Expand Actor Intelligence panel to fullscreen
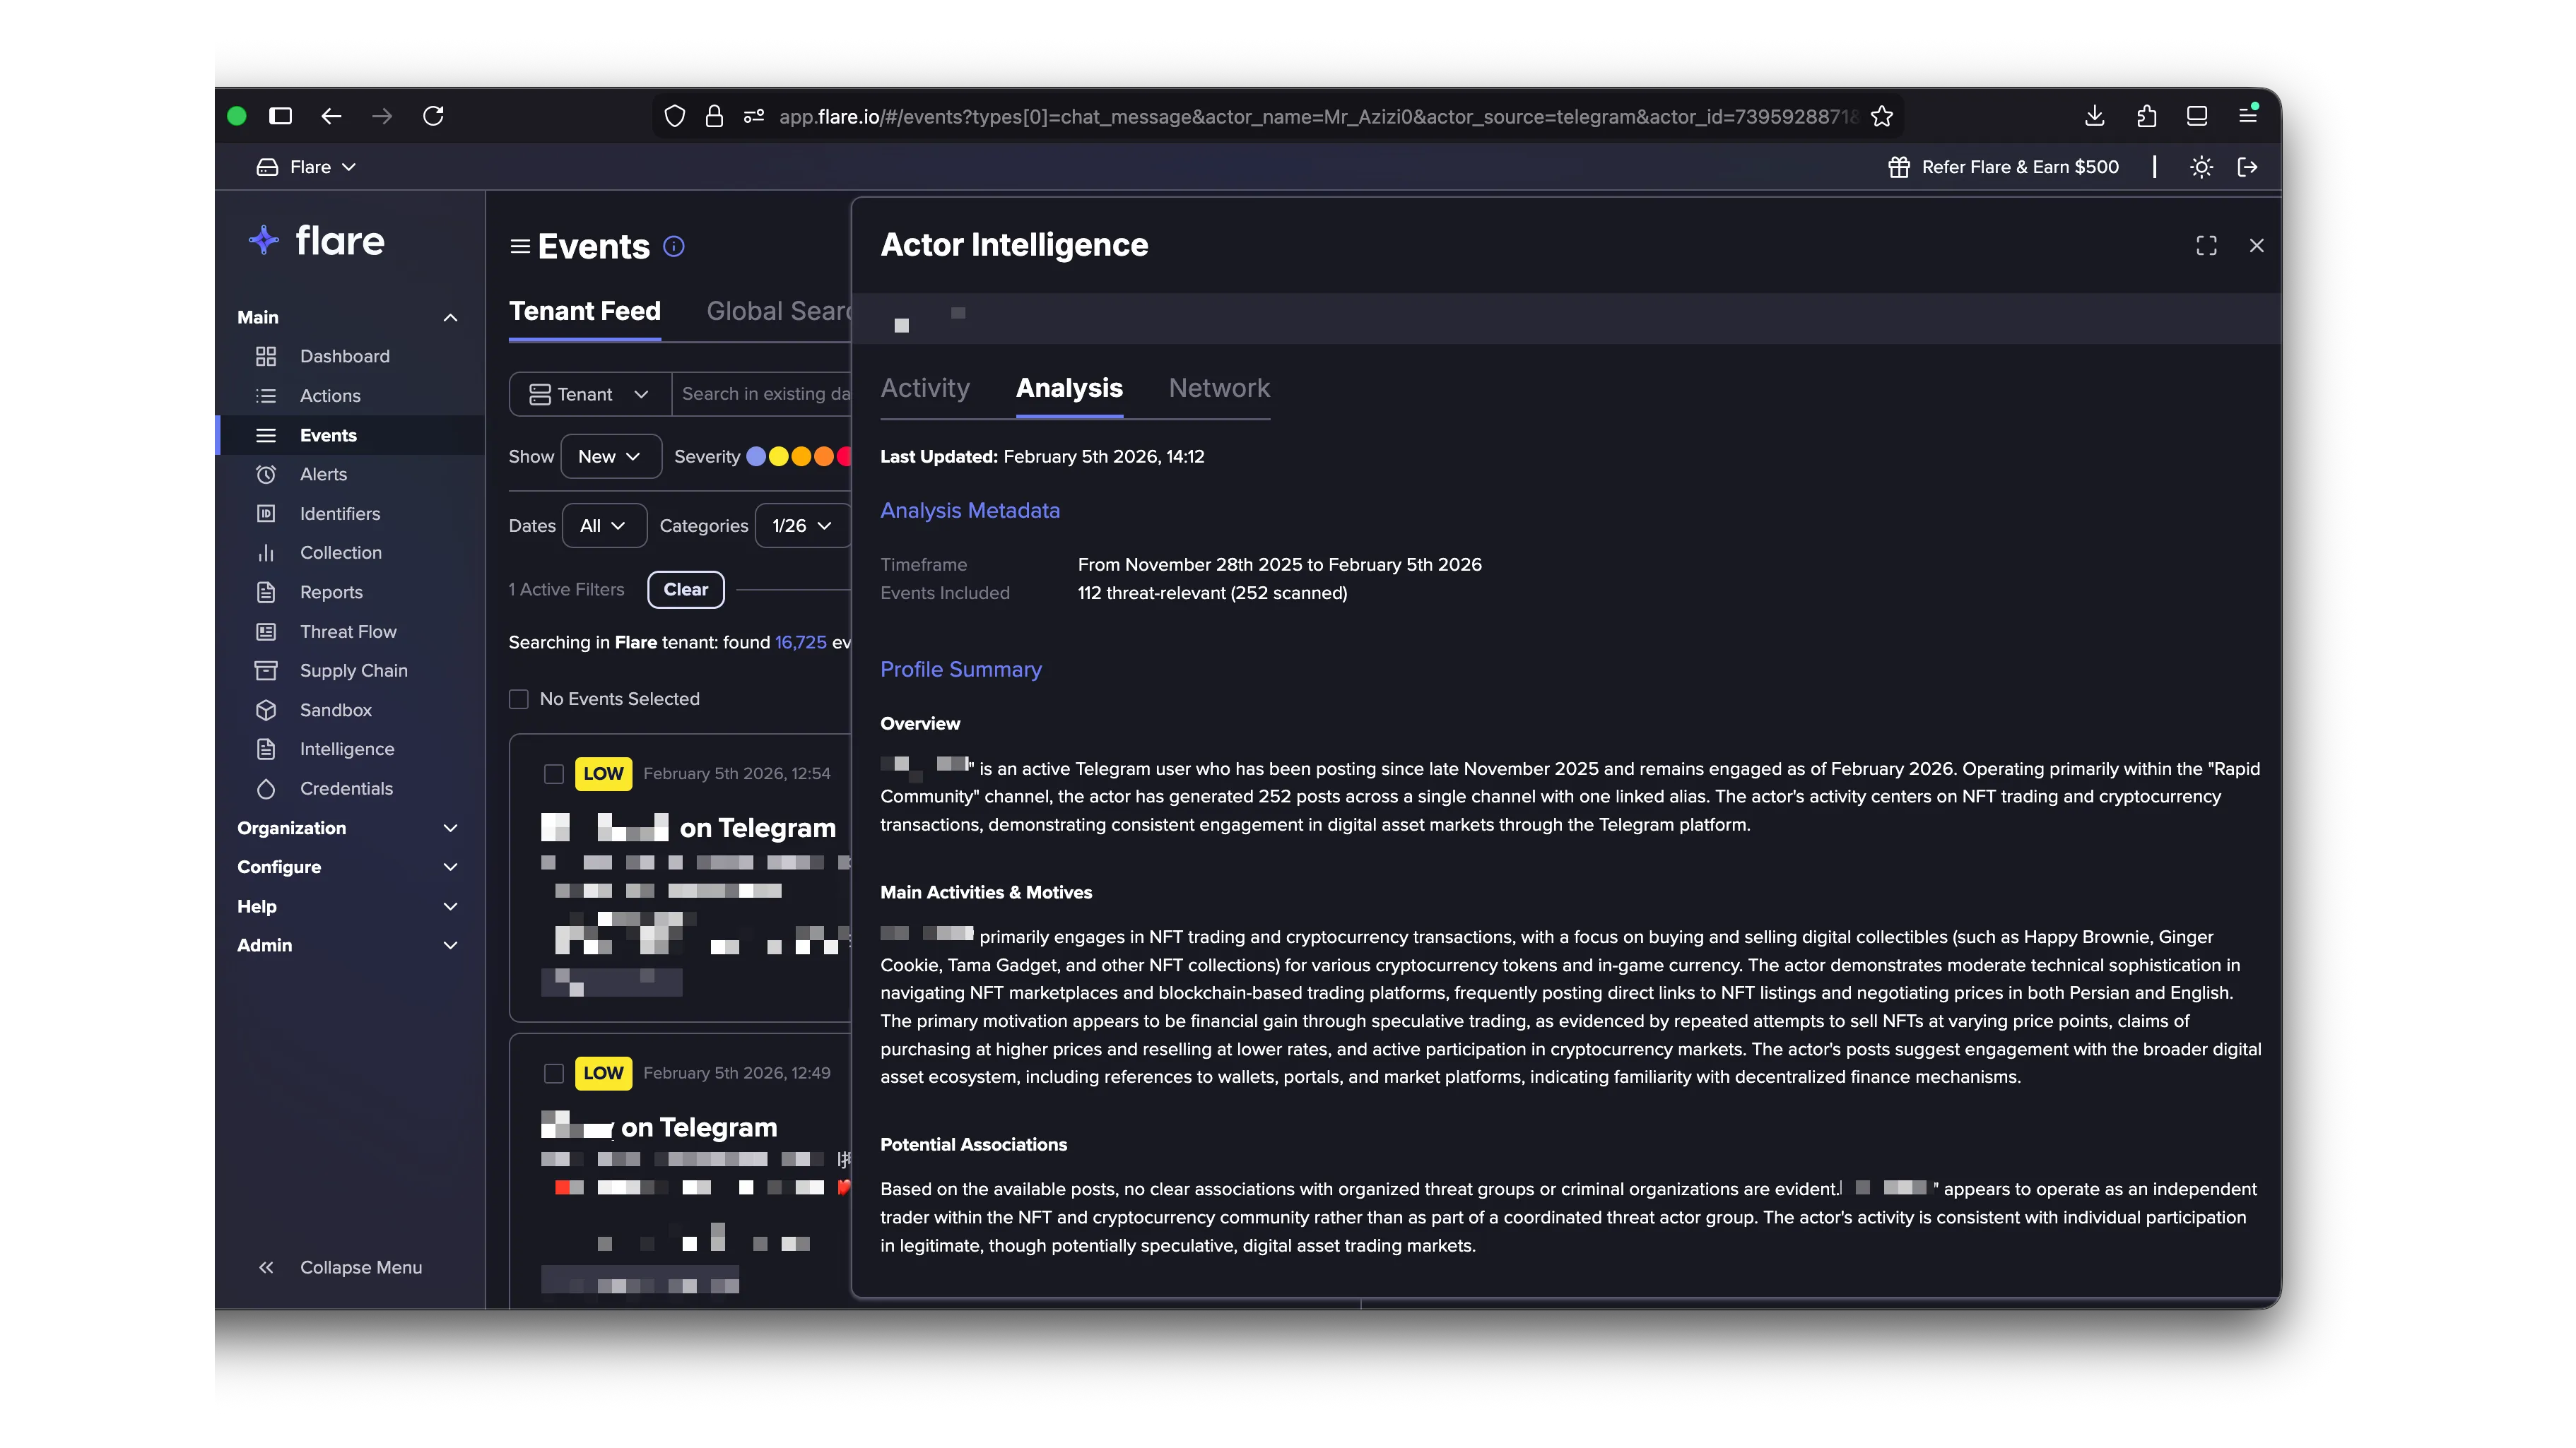Screen dimensions: 2576x1448 point(2206,246)
